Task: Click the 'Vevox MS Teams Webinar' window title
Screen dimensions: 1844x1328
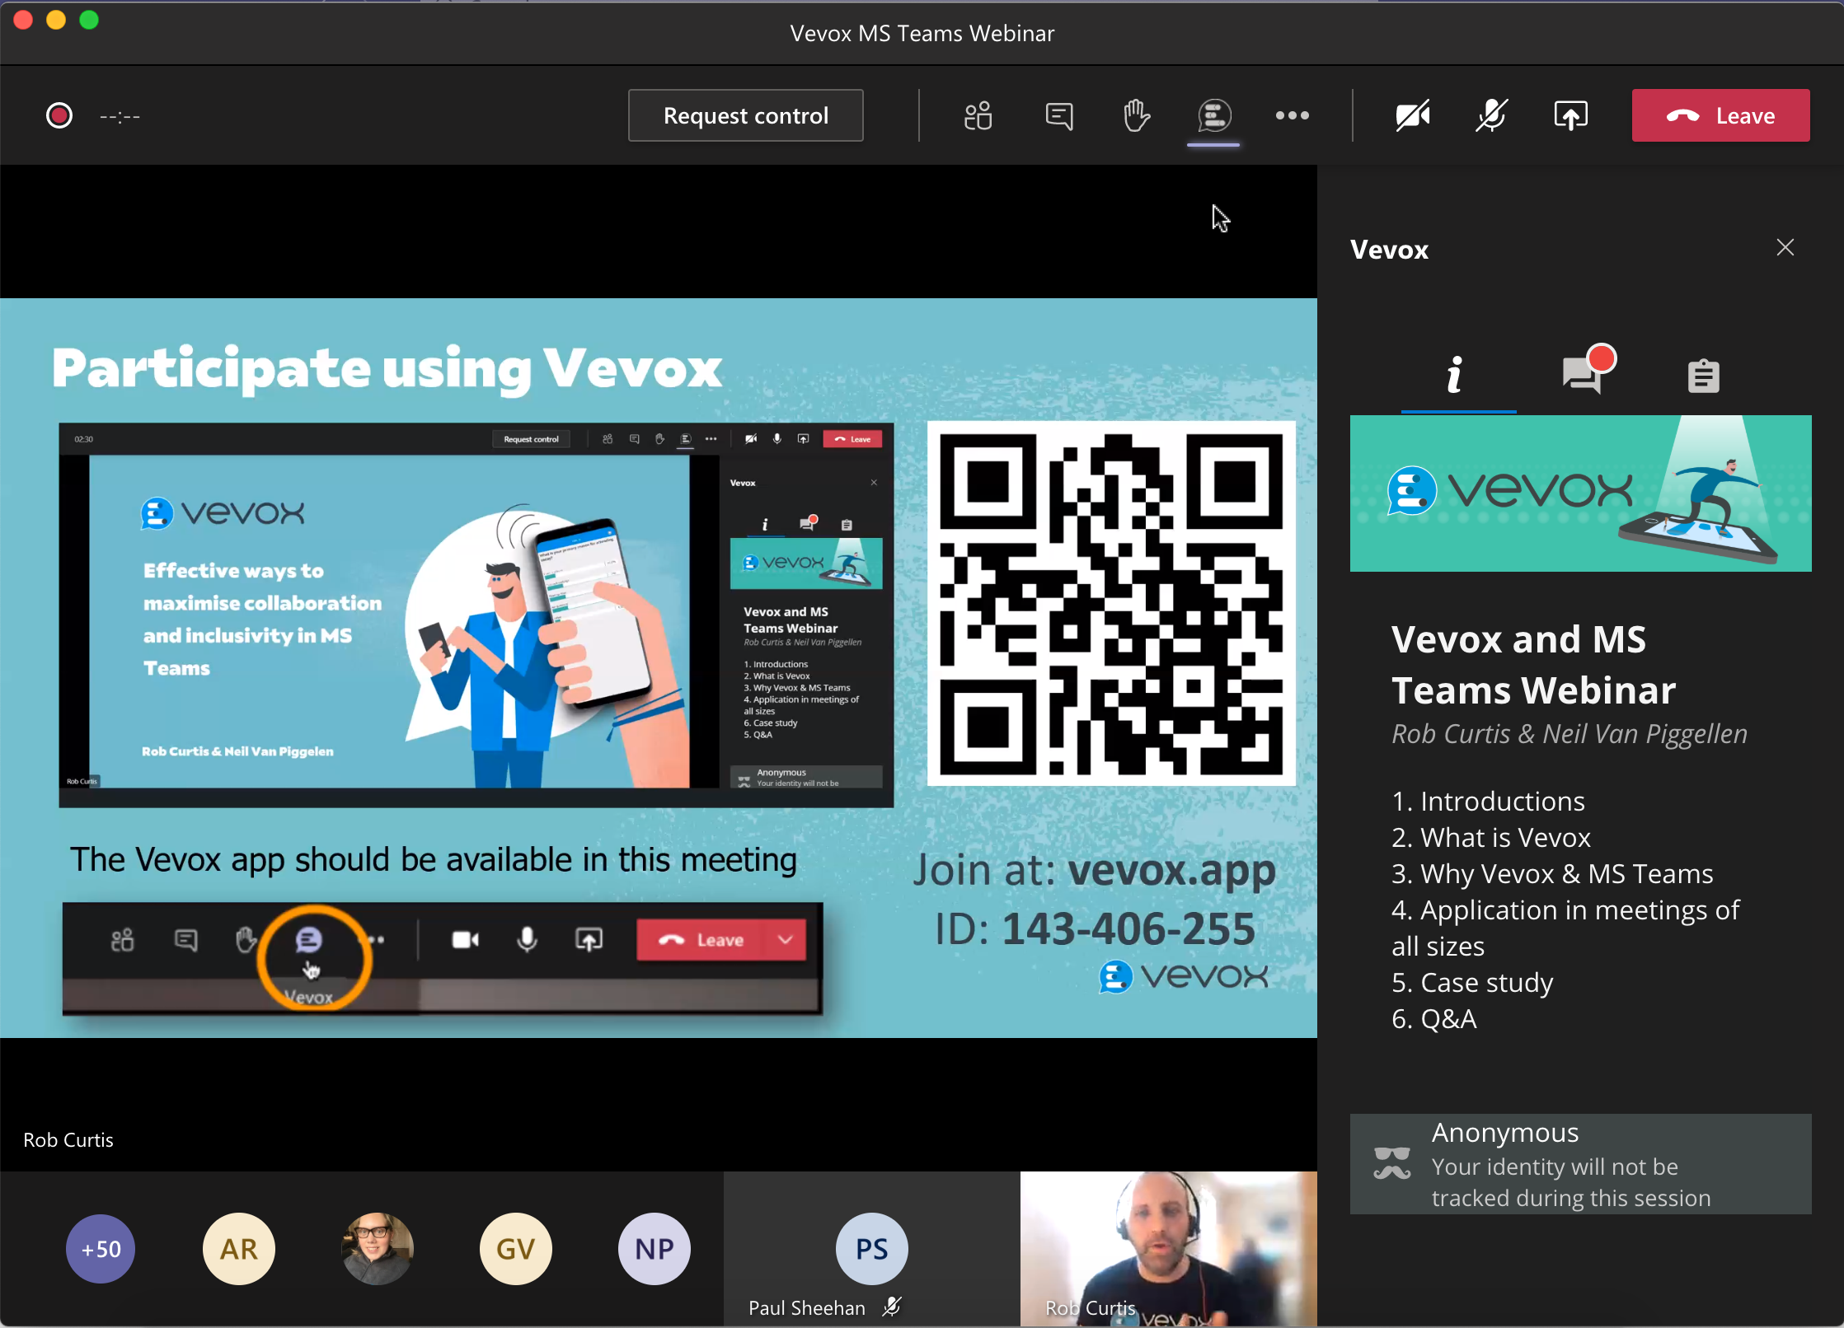Action: pyautogui.click(x=922, y=33)
